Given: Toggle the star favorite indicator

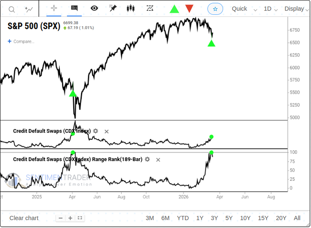Looking at the screenshot, I should 215,9.
